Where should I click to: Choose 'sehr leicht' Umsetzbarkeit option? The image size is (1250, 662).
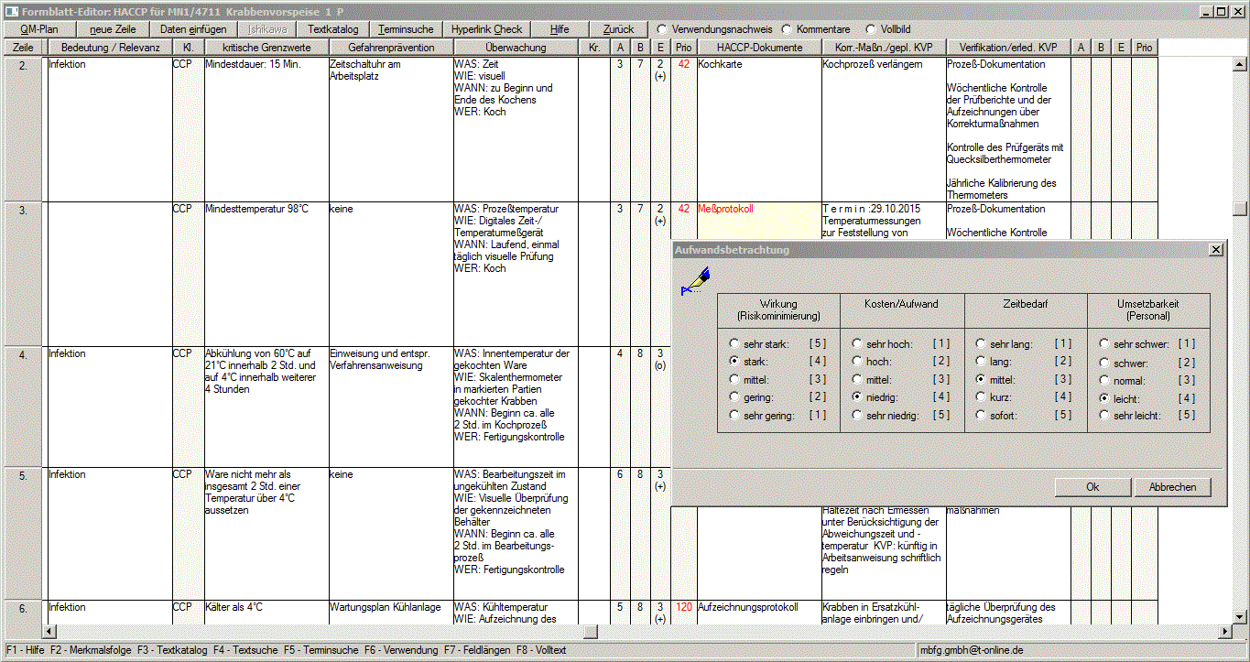point(1105,416)
